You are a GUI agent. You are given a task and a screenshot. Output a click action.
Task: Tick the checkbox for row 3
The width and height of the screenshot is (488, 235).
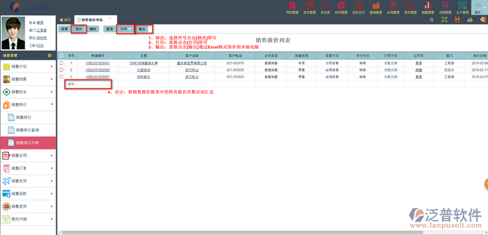tap(62, 76)
